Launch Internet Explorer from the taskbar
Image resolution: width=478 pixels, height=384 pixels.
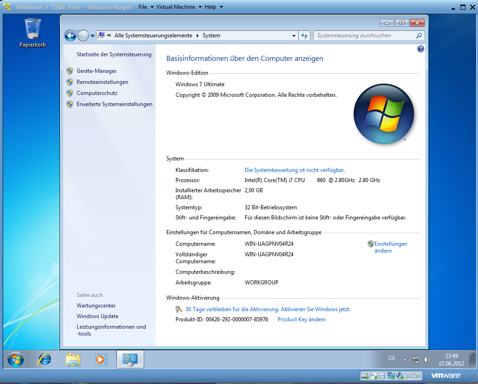(x=44, y=360)
